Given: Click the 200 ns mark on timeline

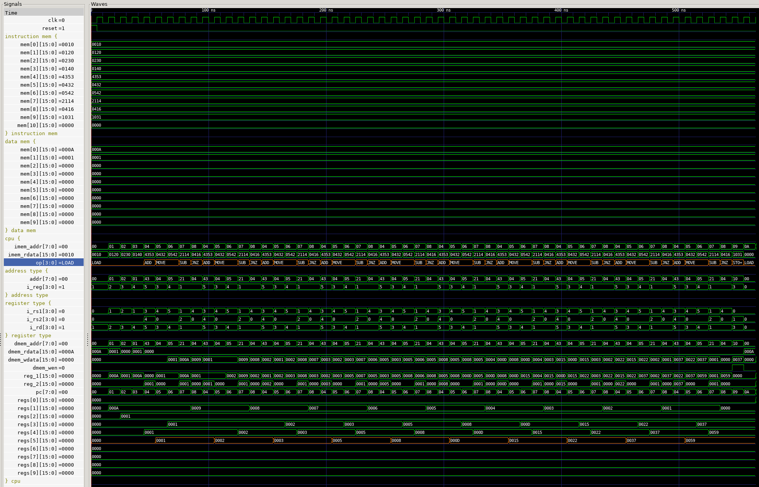Looking at the screenshot, I should [326, 10].
